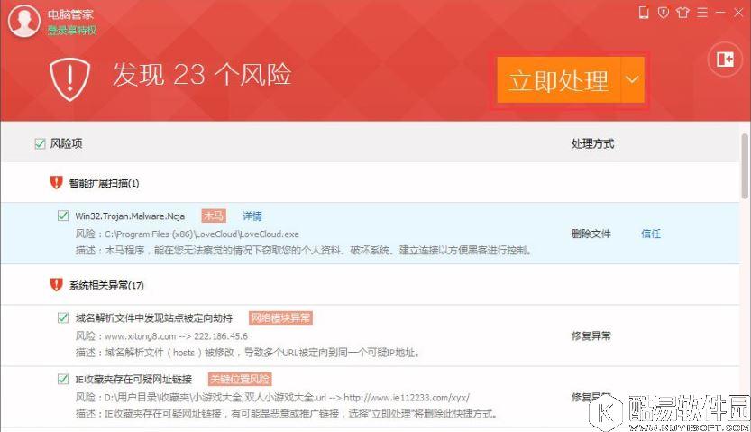This screenshot has width=751, height=432.
Task: Click the 登录享特权 login link
Action: click(x=72, y=30)
